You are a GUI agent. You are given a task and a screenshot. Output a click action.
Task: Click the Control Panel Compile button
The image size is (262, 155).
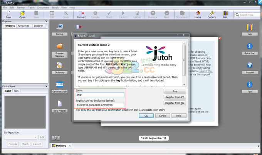pos(13,144)
